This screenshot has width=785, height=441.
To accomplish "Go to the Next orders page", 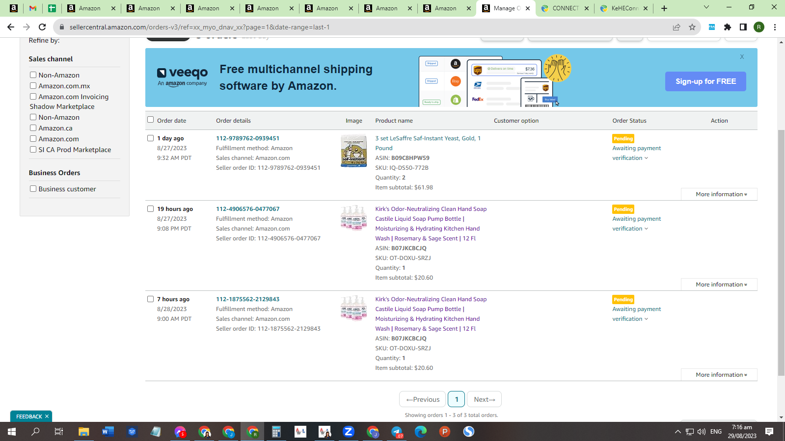I will tap(484, 399).
